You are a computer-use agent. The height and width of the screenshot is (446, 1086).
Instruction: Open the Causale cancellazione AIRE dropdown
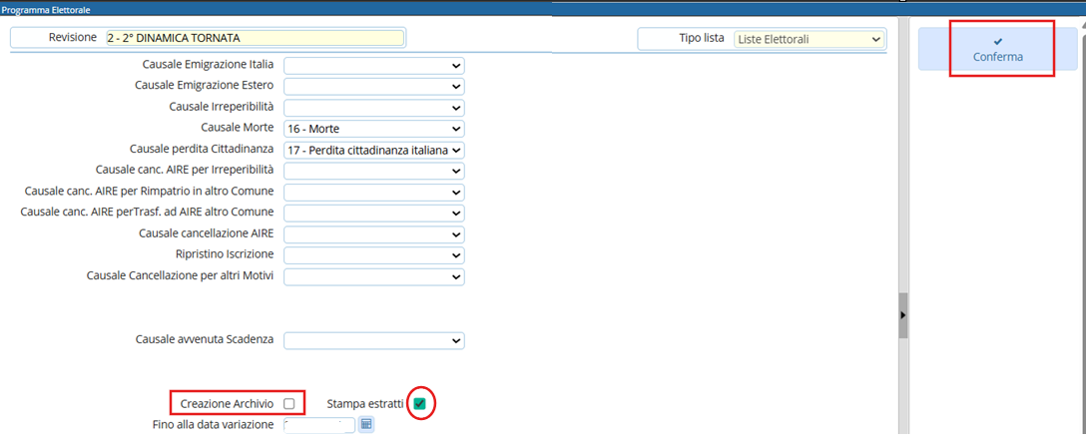(374, 233)
